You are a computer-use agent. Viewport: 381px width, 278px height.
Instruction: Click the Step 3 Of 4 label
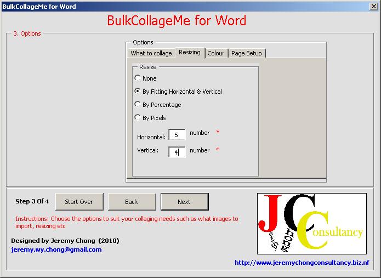click(32, 201)
